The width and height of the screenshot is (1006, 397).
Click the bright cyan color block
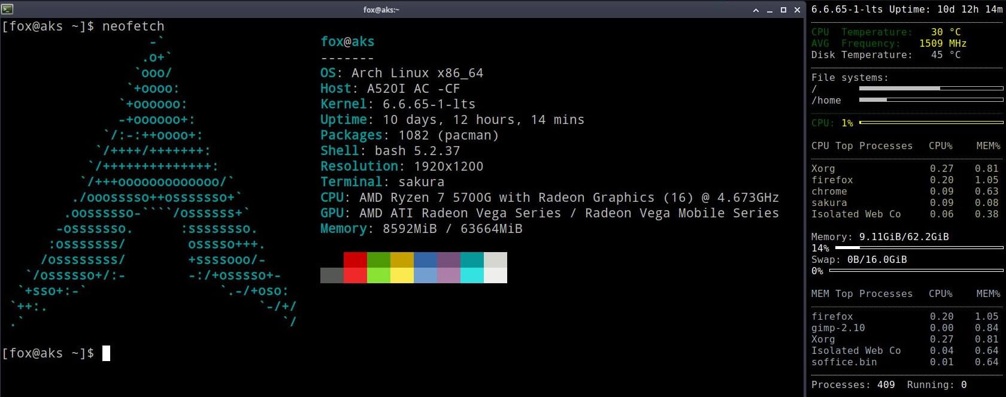472,275
